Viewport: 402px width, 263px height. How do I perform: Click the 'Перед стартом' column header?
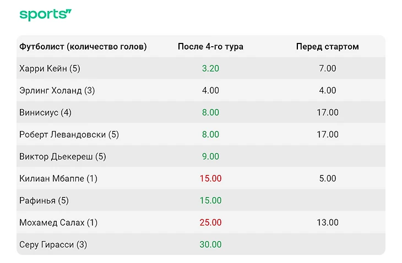pos(327,46)
